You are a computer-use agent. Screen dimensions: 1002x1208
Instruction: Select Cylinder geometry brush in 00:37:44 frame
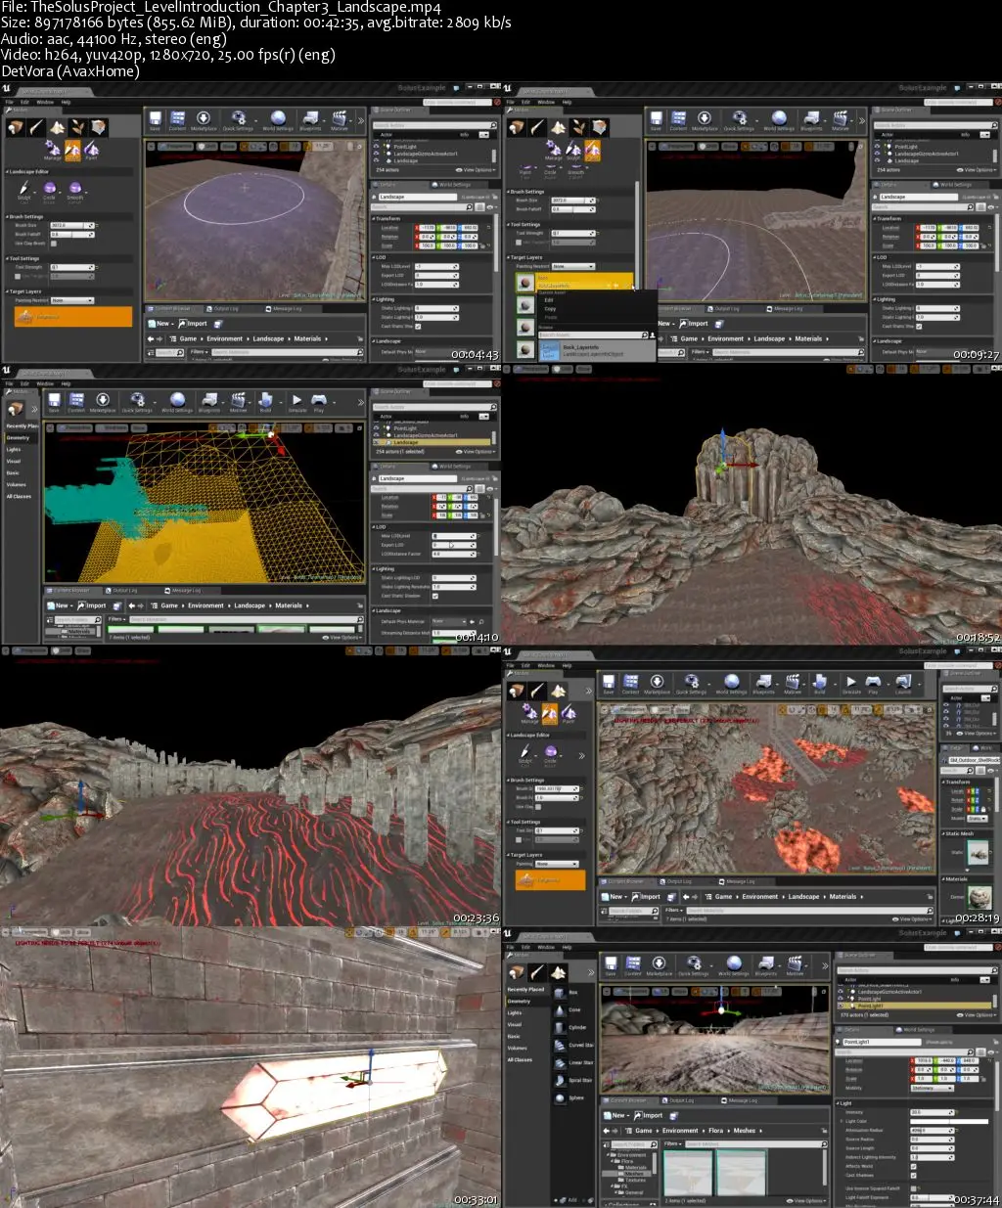click(x=561, y=1027)
